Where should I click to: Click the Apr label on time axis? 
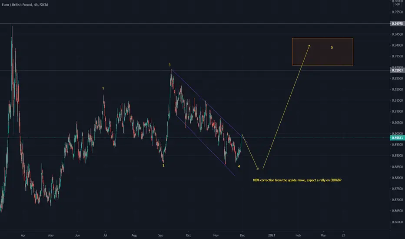coord(23,236)
